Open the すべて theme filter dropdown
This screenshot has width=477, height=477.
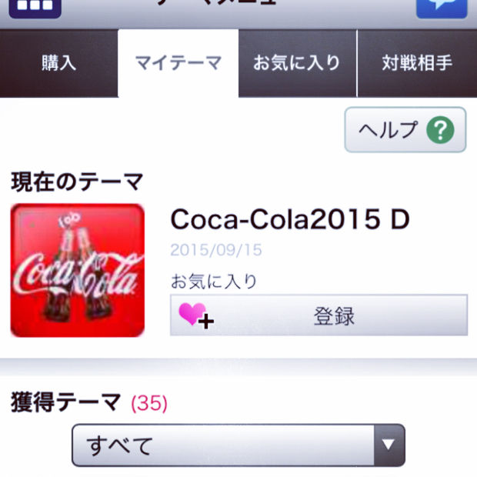point(238,445)
